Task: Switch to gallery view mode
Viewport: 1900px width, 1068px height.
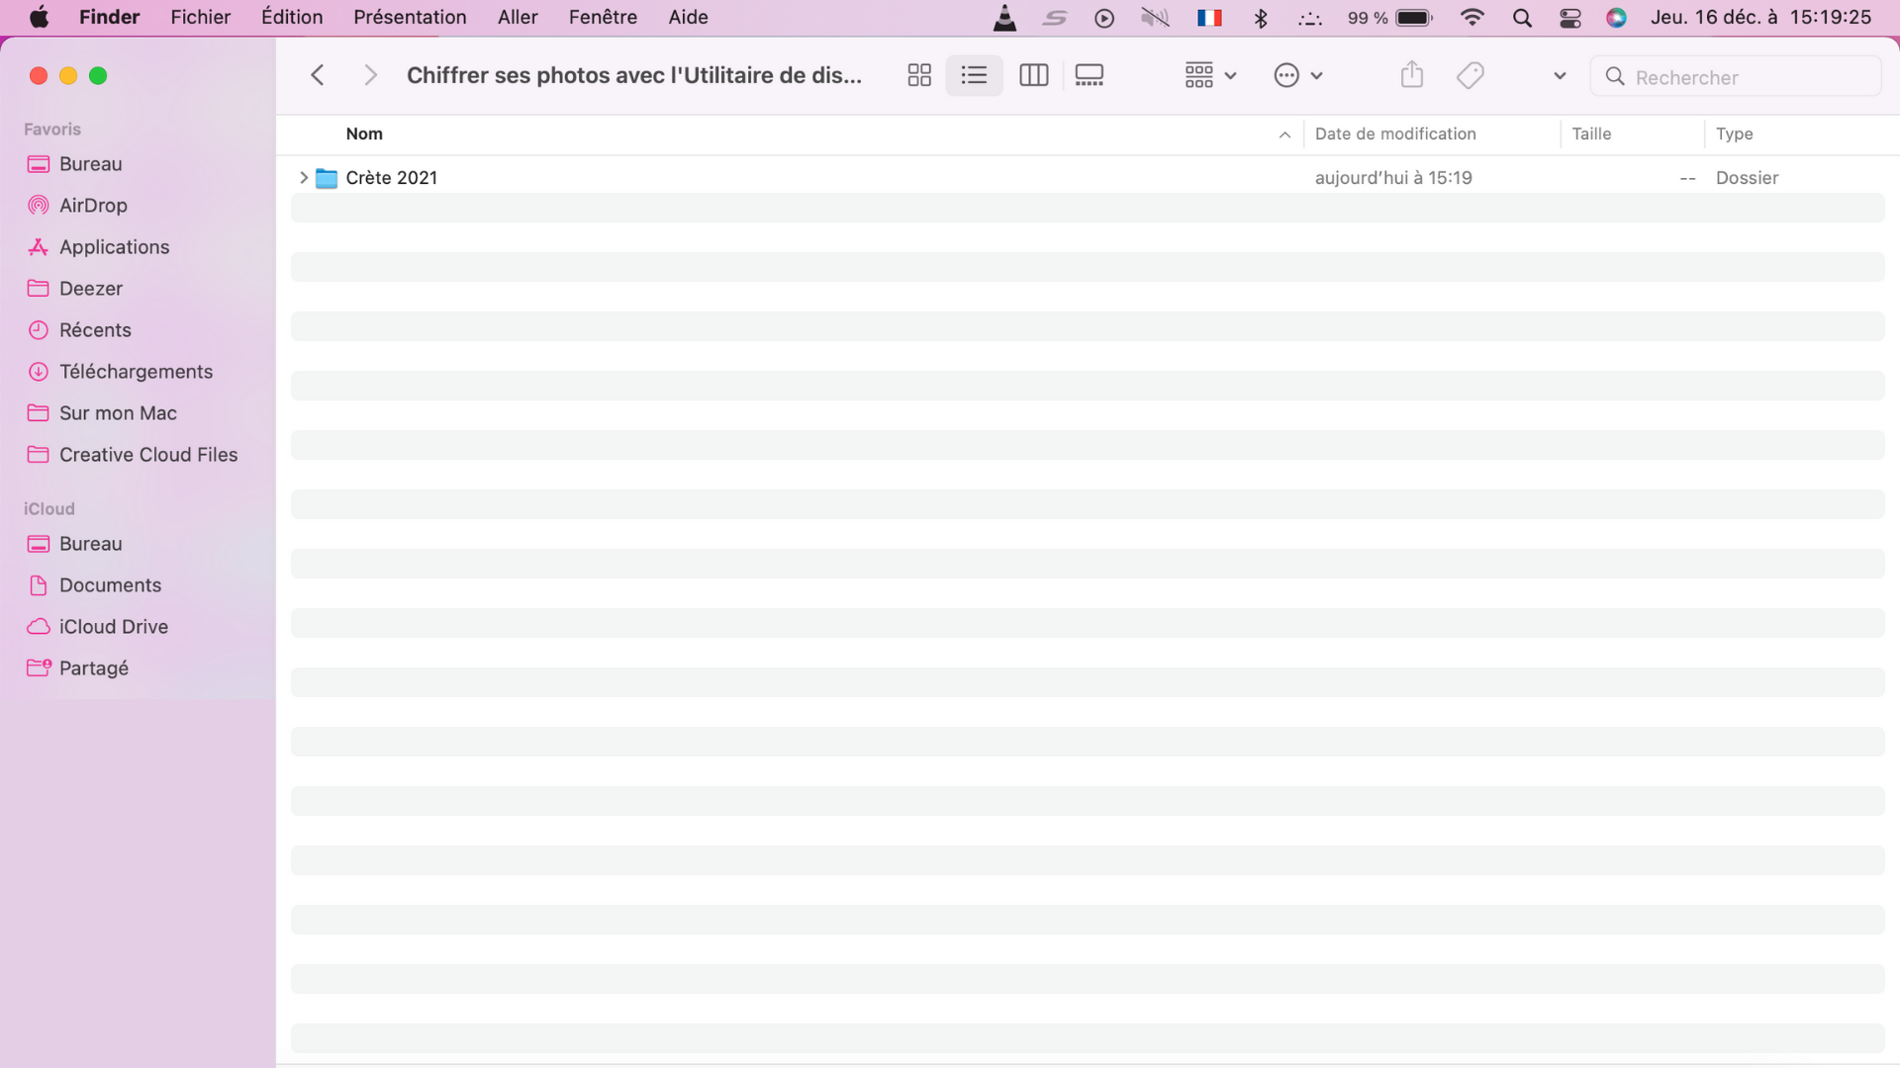Action: (x=1089, y=75)
